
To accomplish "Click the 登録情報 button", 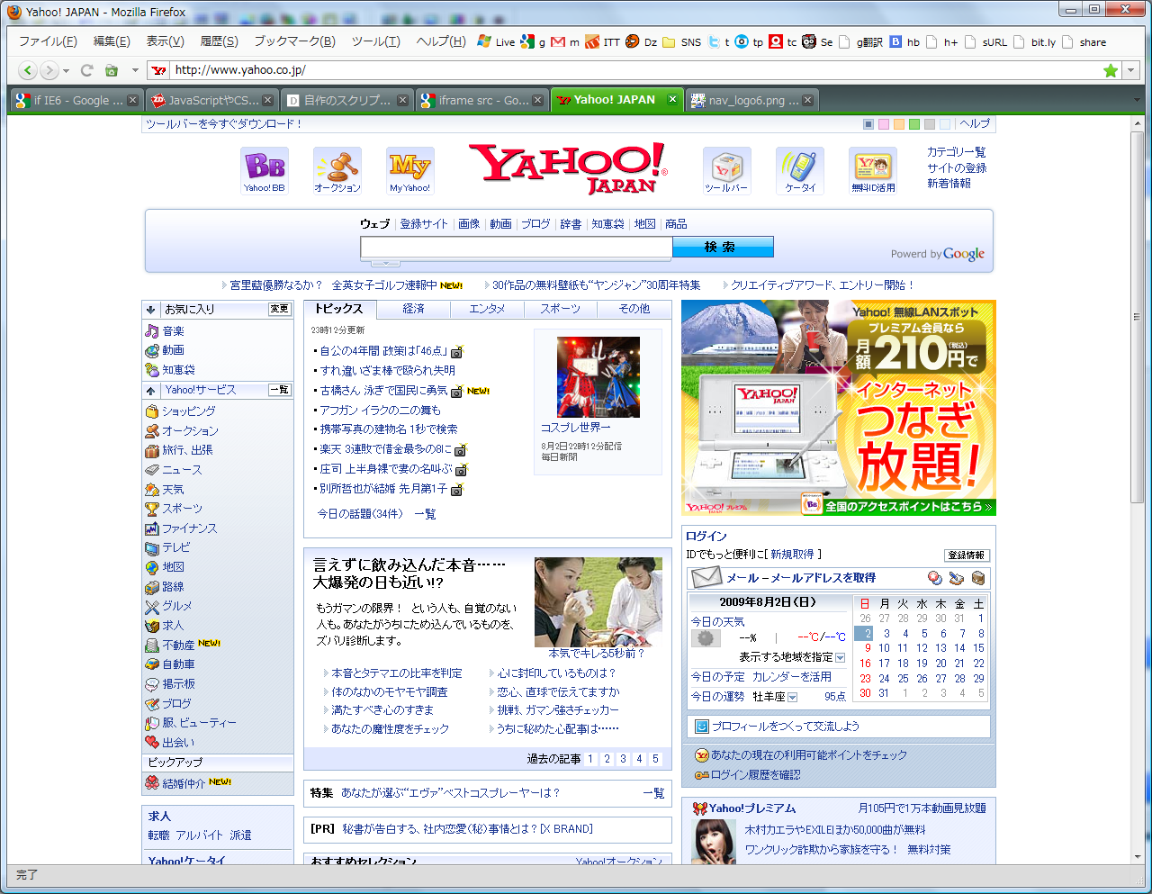I will (x=967, y=555).
